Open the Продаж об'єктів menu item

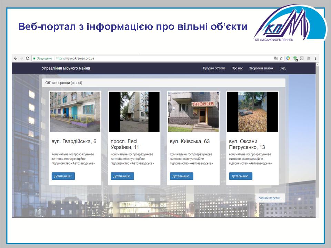214,68
